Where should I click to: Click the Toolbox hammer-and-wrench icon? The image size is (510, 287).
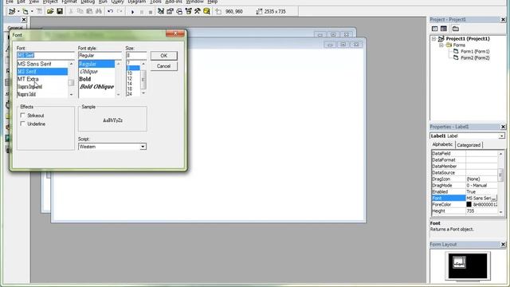[x=198, y=11]
